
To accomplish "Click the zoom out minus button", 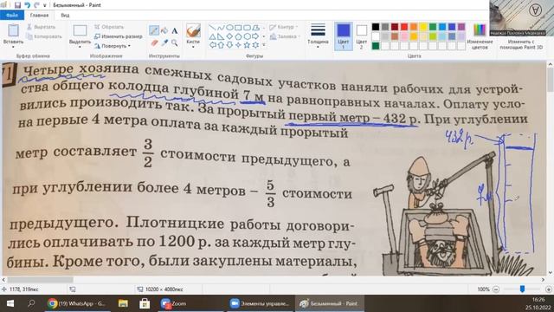I will click(496, 289).
